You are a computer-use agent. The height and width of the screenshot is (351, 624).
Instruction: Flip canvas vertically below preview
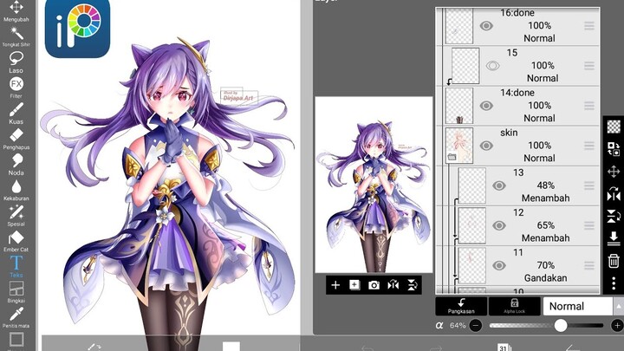[x=413, y=285]
